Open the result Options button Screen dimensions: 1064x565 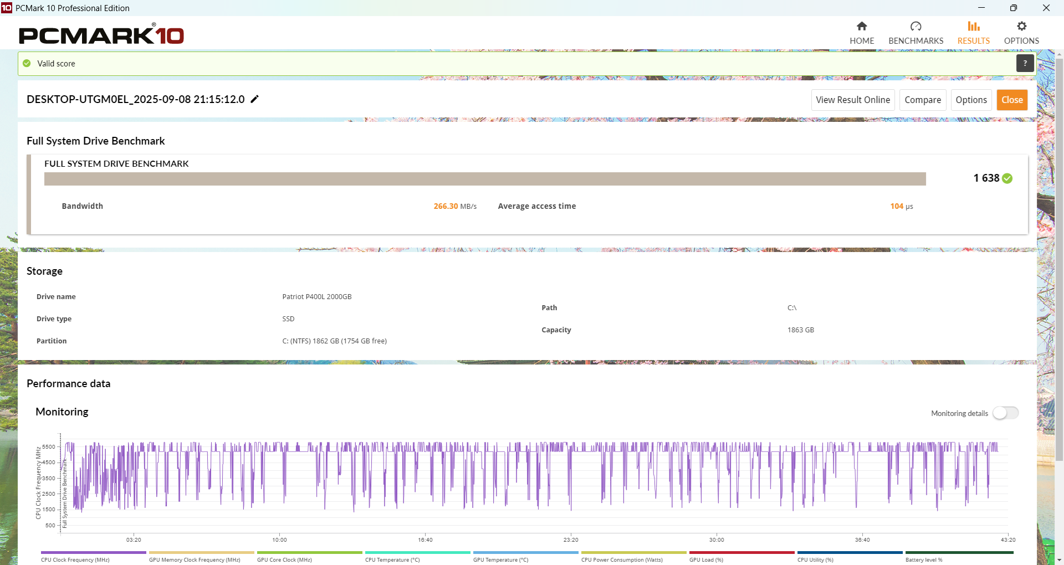tap(971, 100)
